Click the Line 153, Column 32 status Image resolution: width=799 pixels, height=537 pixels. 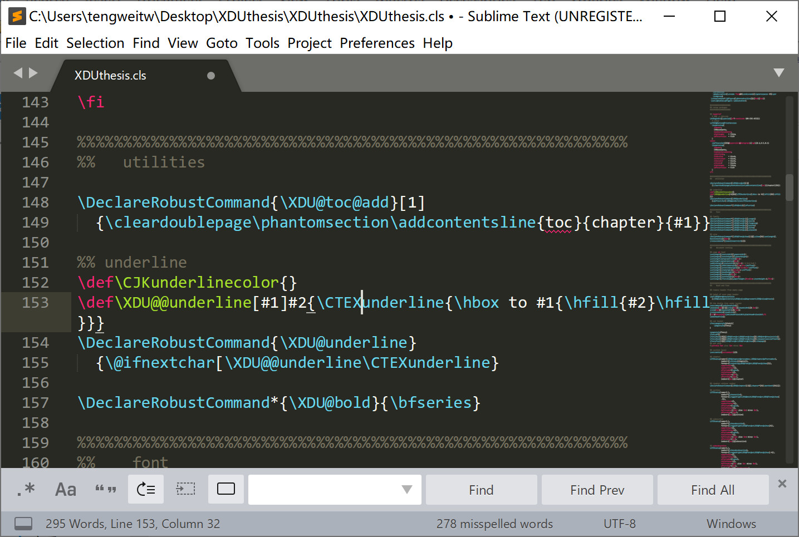click(x=165, y=524)
